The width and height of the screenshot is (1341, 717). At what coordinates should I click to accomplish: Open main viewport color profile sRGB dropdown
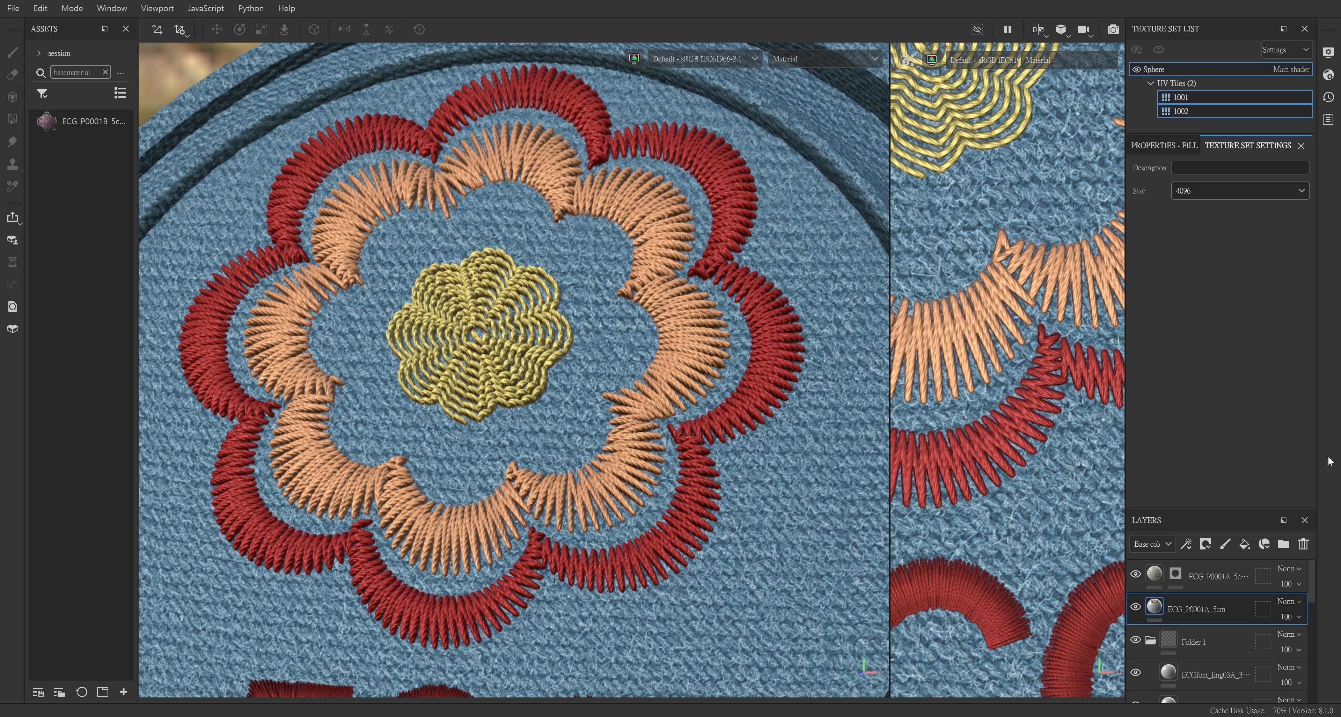[705, 59]
